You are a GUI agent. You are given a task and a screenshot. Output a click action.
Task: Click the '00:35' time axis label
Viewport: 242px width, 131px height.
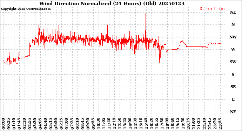(x=9, y=124)
